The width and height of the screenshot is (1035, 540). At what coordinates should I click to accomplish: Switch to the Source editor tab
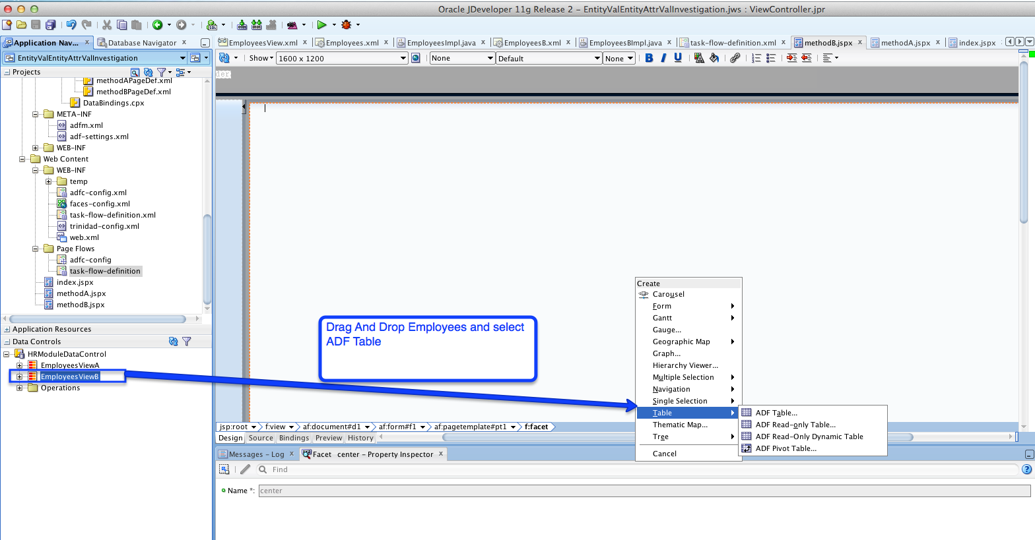click(x=261, y=438)
